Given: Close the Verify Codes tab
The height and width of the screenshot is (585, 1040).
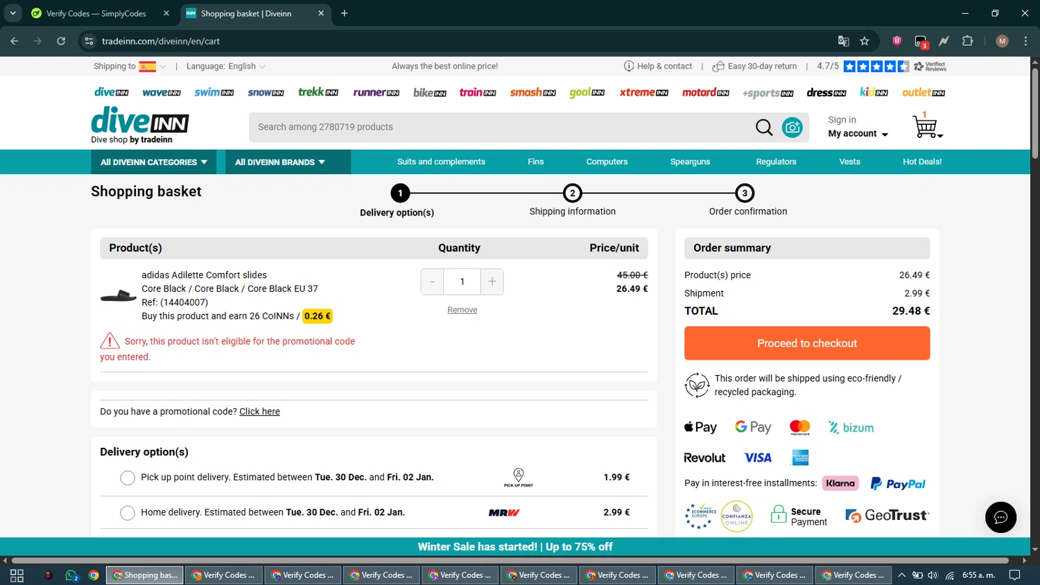Looking at the screenshot, I should (166, 13).
